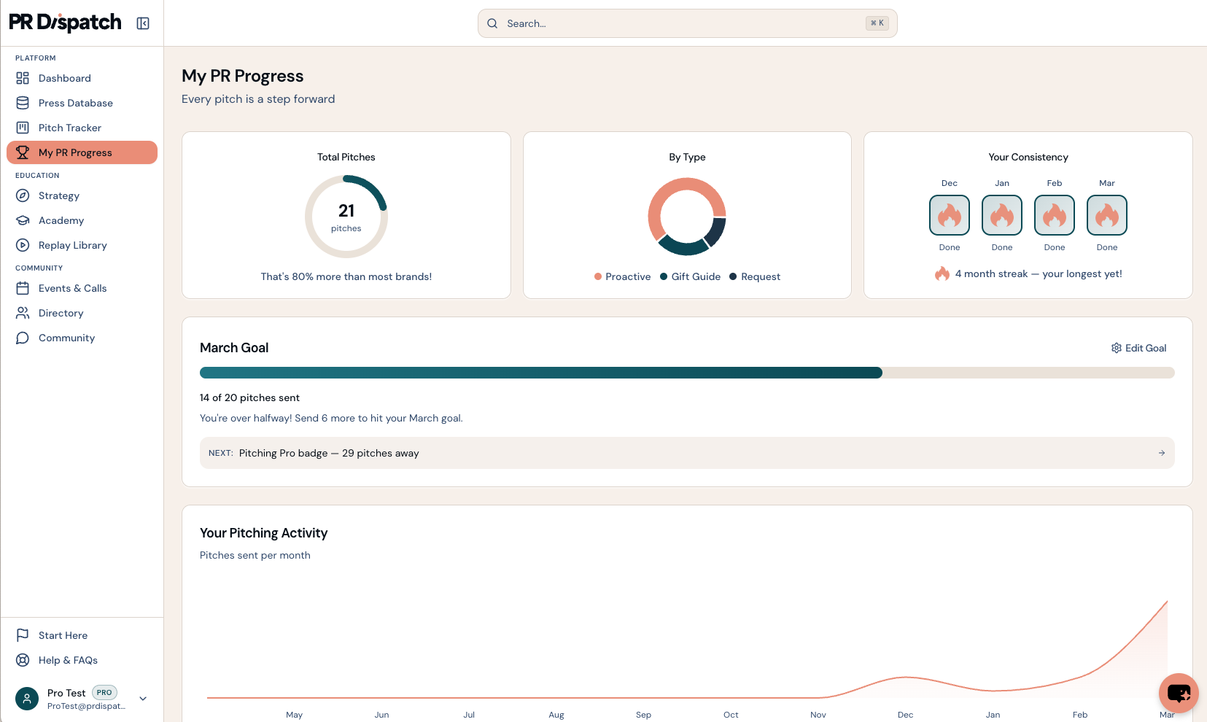
Task: Switch to My PR Progress
Action: coord(75,152)
